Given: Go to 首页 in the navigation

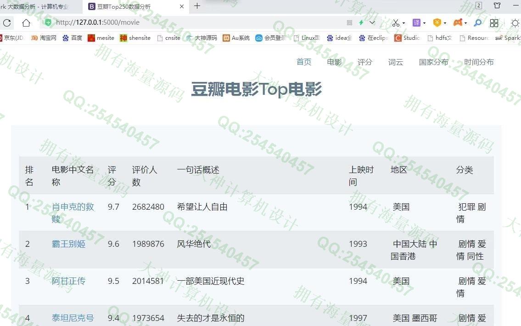Looking at the screenshot, I should coord(304,62).
